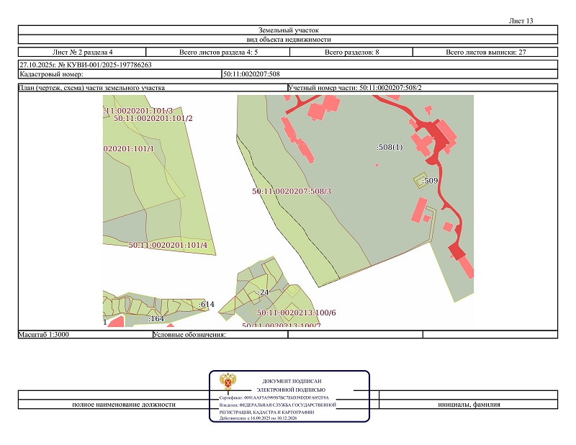Click the "Масштаб 1:3000" scale cell

tap(45, 335)
